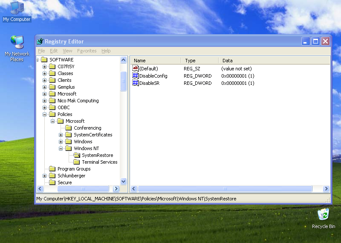Image resolution: width=341 pixels, height=243 pixels.
Task: Expand the SystemCertificates key
Action: pos(61,135)
